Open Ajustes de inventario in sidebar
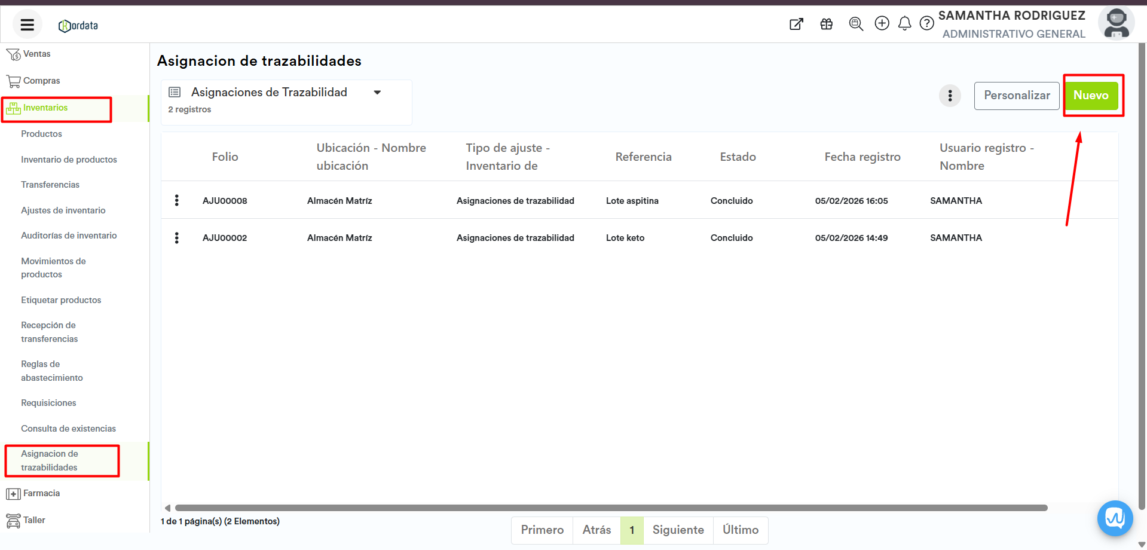The width and height of the screenshot is (1147, 550). tap(63, 210)
